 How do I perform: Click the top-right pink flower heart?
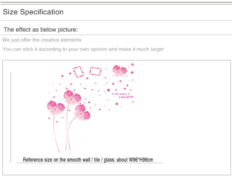(x=120, y=71)
